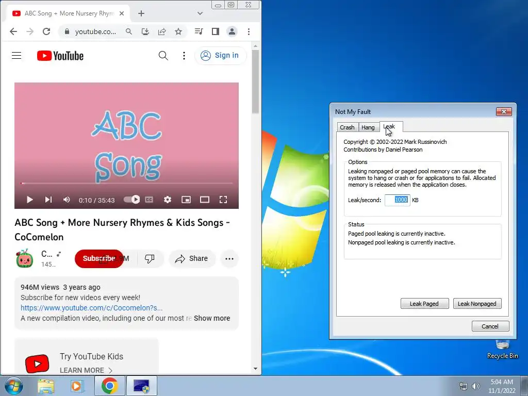
Task: Open more actions ellipsis under video
Action: tap(229, 259)
